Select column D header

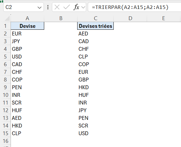[130, 18]
